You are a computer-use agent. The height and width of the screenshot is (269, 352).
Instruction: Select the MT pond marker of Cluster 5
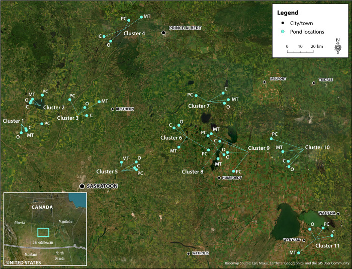(122, 162)
